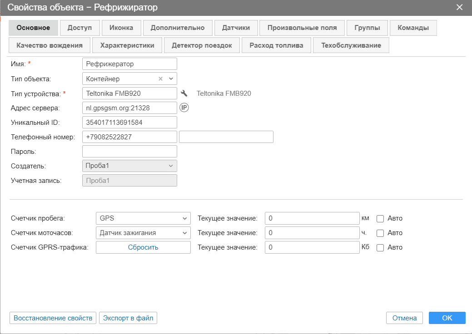This screenshot has width=472, height=334.
Task: Open the Иконка tab
Action: click(x=121, y=28)
